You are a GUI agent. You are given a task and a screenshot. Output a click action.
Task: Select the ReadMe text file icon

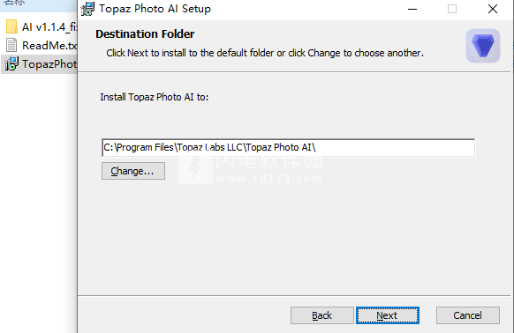[x=11, y=45]
